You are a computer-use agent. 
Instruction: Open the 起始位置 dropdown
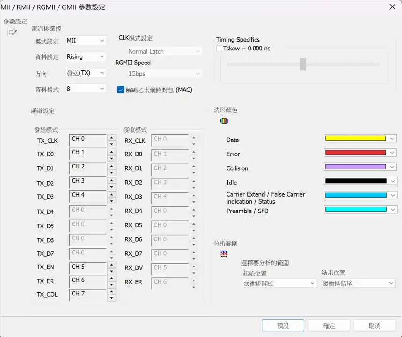279,283
